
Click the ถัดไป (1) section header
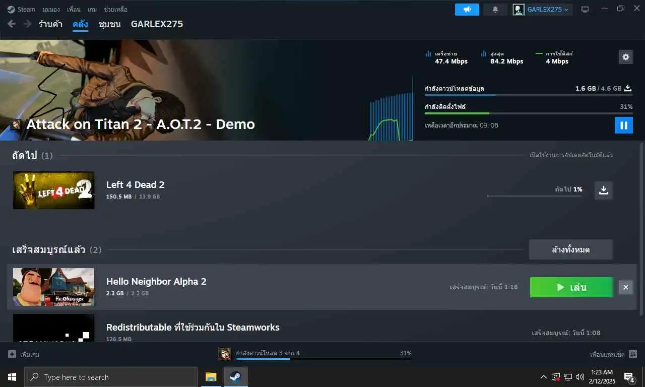[x=32, y=155]
